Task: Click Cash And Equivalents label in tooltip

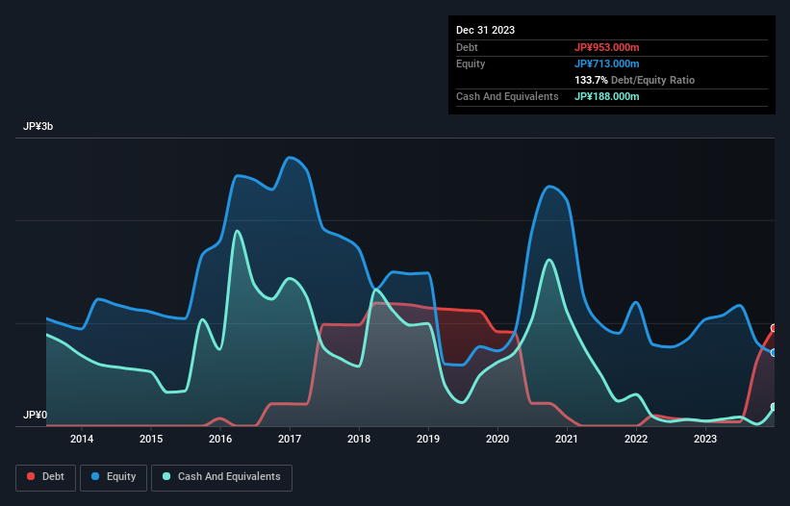Action: pos(507,96)
